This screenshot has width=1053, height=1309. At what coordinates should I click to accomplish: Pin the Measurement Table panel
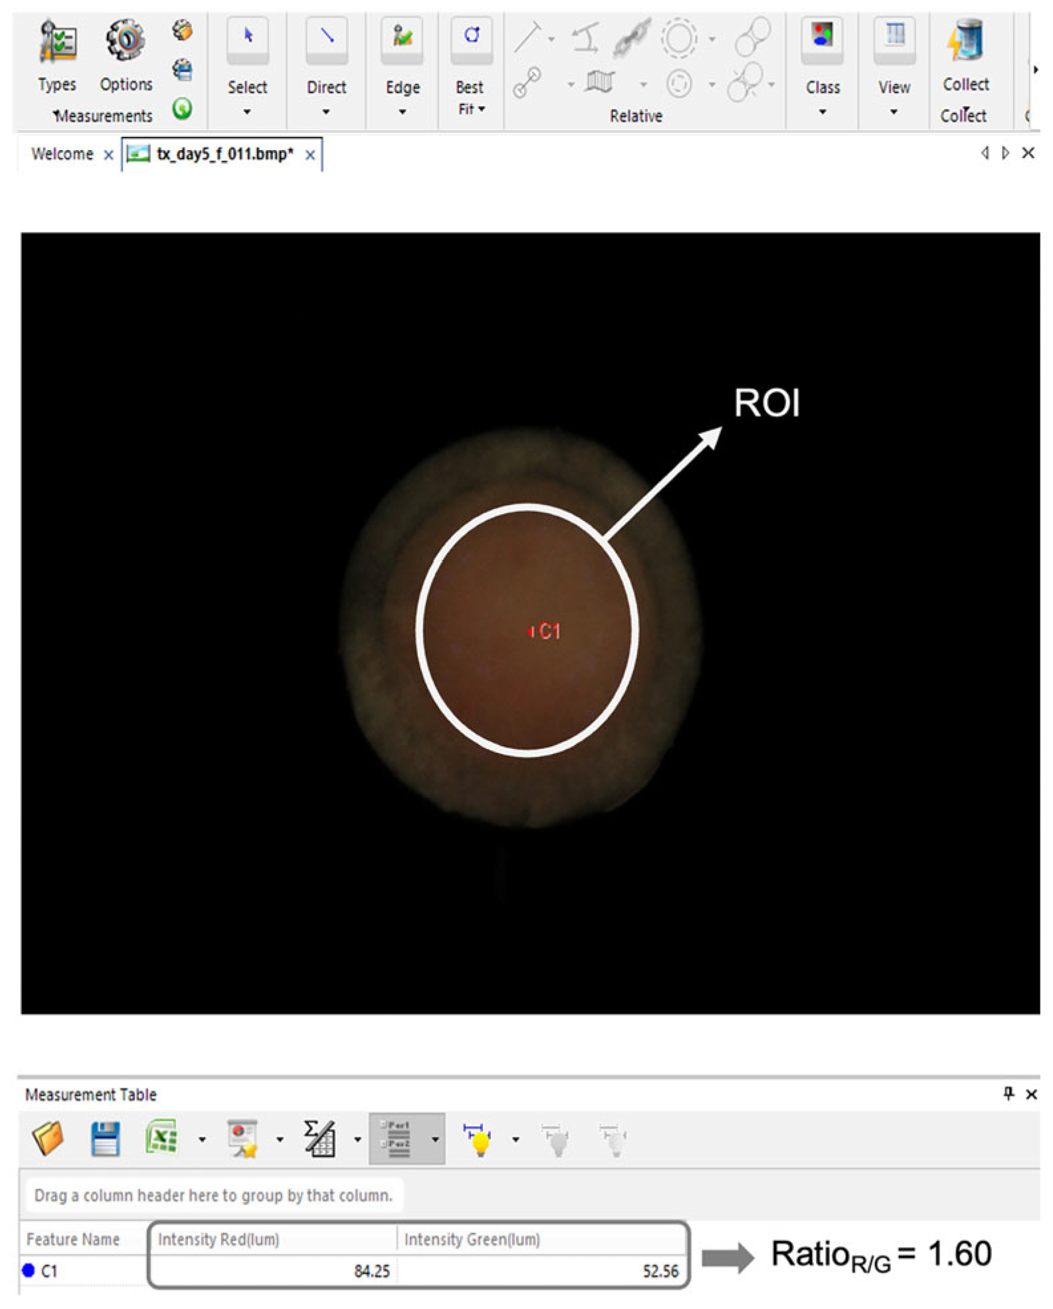point(1009,1093)
